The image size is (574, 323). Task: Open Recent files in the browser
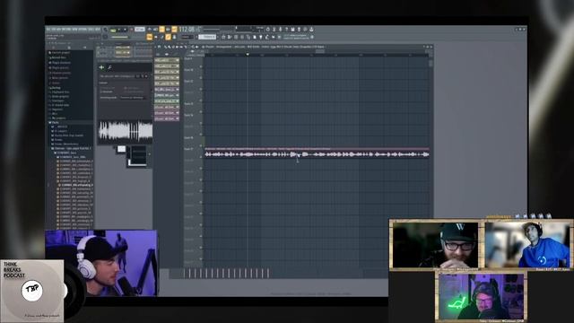tap(57, 57)
